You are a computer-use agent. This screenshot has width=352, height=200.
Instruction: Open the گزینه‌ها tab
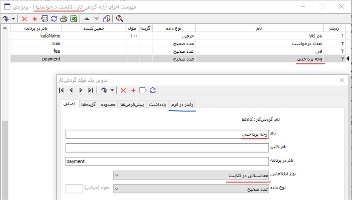point(89,105)
